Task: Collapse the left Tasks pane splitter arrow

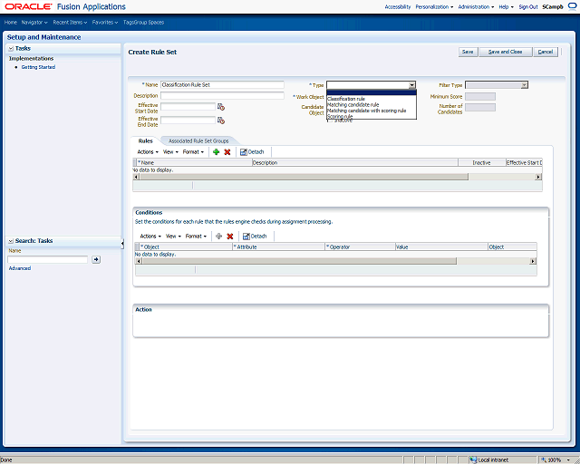Action: (x=122, y=243)
